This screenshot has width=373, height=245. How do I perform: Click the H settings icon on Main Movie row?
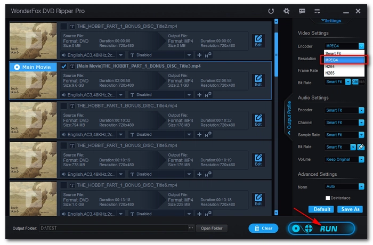(x=208, y=95)
